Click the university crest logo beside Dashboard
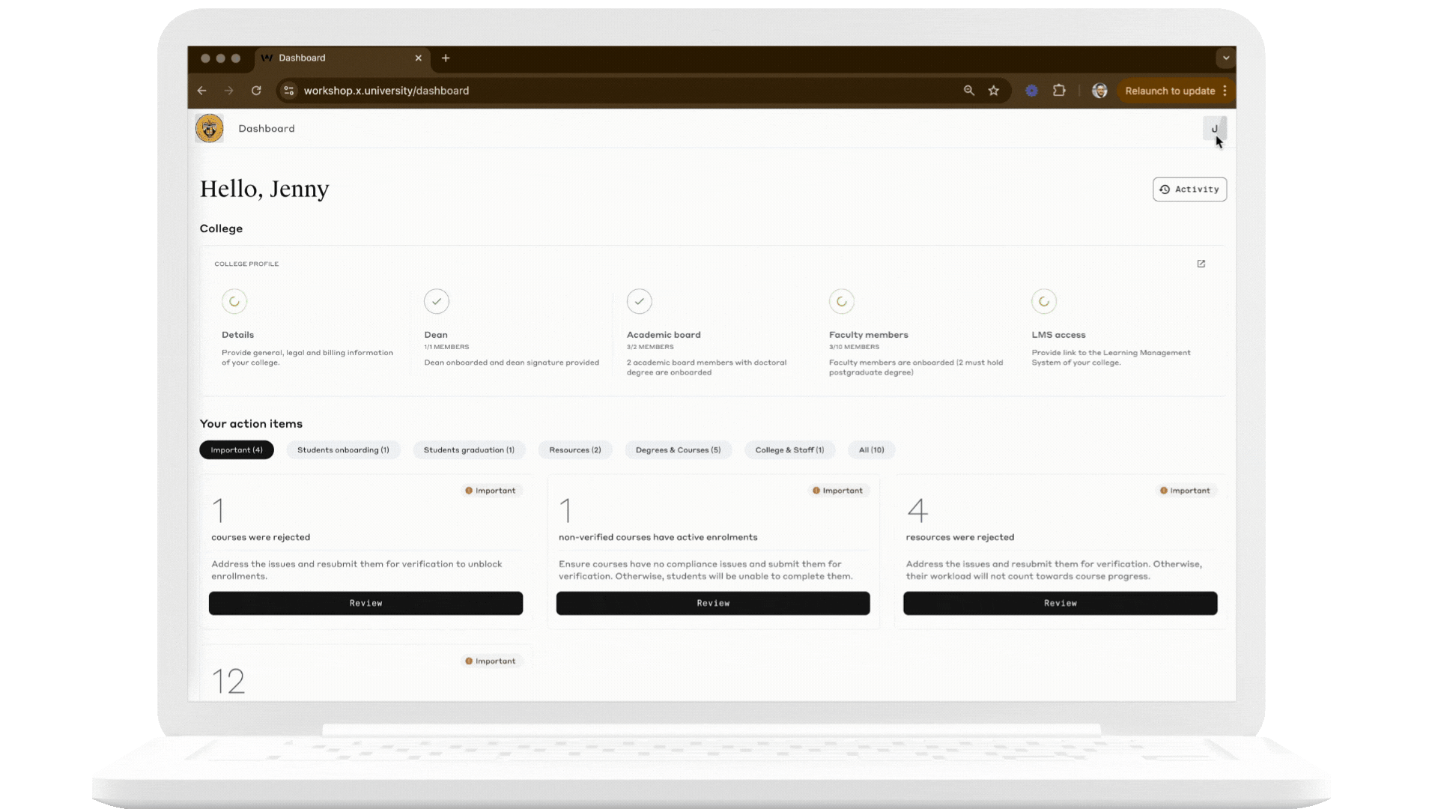1438x809 pixels. 209,128
